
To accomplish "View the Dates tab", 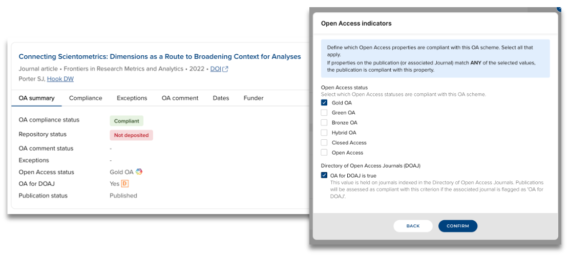I will click(x=221, y=98).
